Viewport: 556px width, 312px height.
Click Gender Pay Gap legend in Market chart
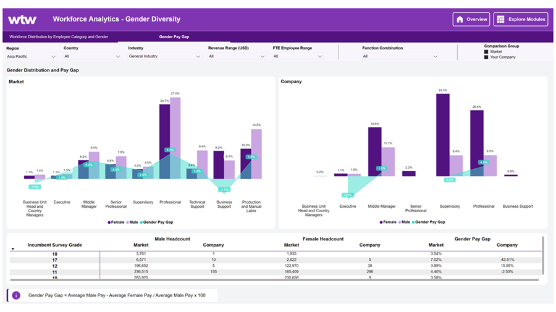tap(156, 223)
